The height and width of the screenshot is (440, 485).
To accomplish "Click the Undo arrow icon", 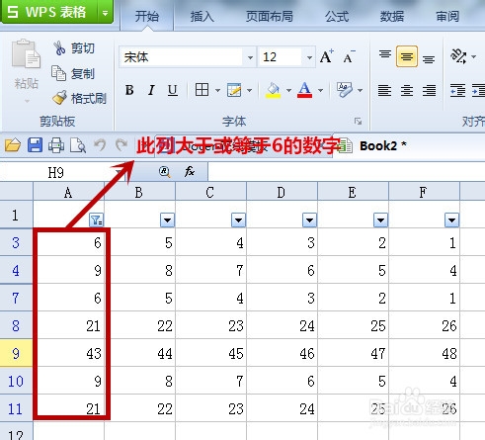I will 100,144.
